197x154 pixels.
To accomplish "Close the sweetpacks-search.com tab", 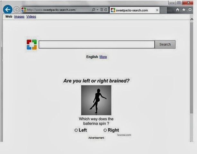I will coord(157,10).
